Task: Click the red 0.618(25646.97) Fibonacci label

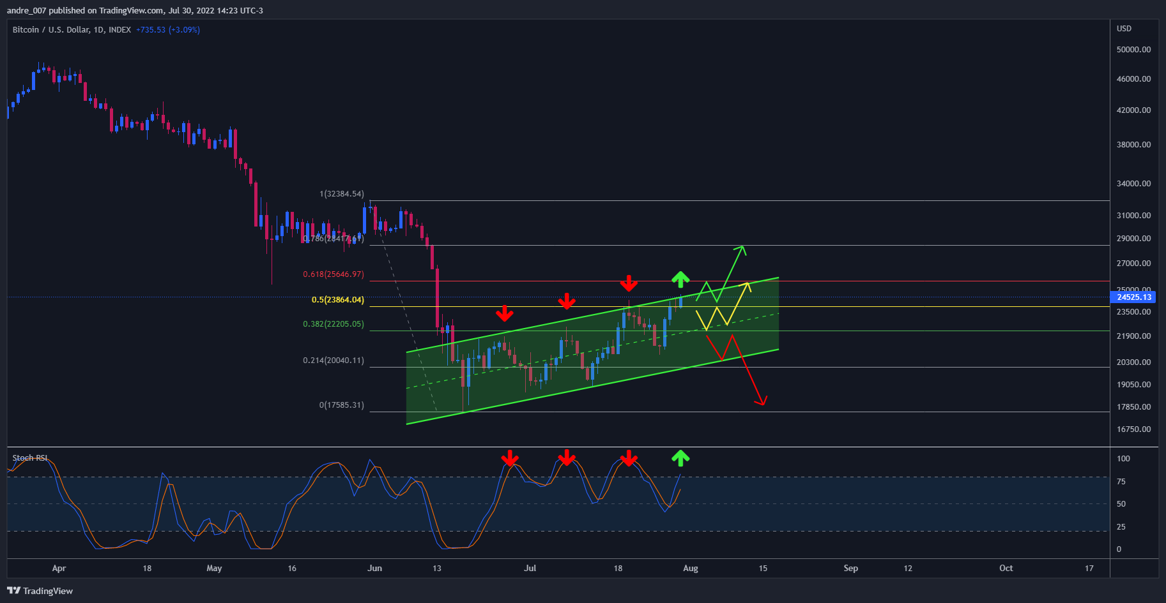Action: point(334,274)
